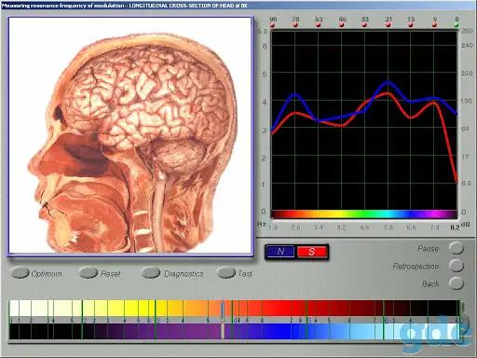Viewport: 477px width, 358px height.
Task: Select the red indicator dot under 21
Action: click(x=388, y=25)
